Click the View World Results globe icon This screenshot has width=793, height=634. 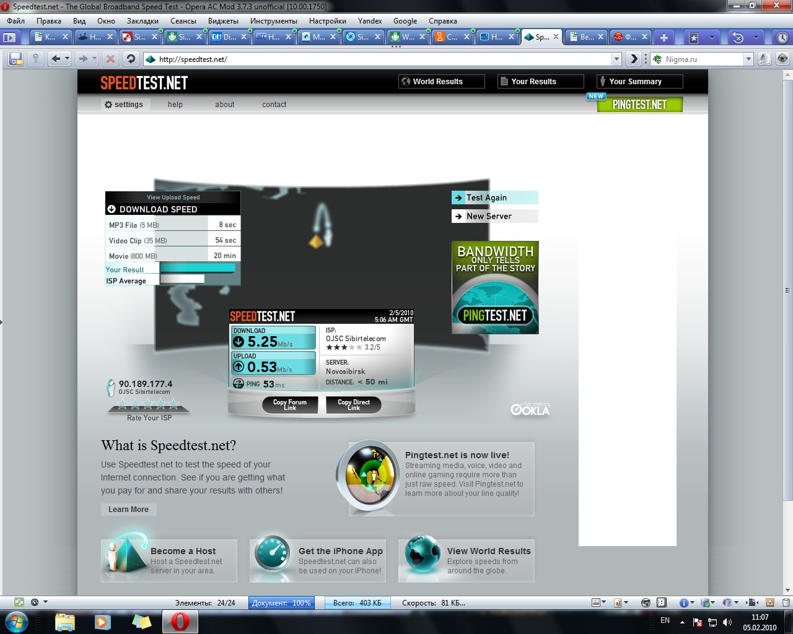coord(422,553)
